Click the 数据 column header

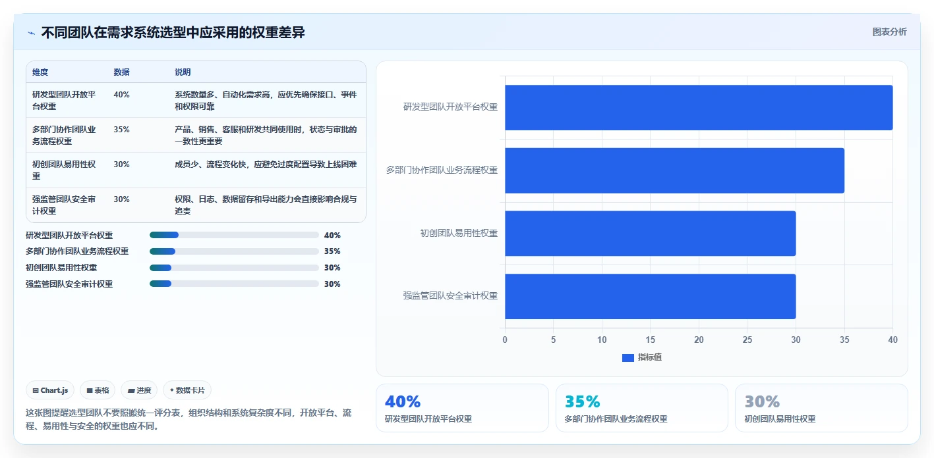click(121, 72)
